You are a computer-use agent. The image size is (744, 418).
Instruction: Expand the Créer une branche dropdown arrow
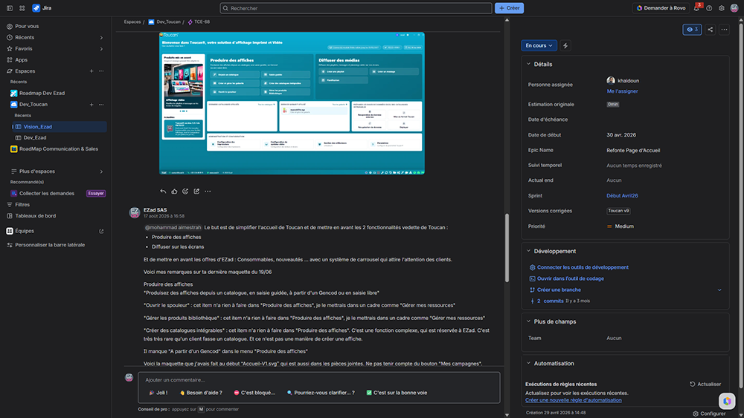coord(719,290)
